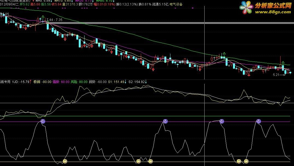Click the www.88gs.com link
This screenshot has width=294, height=166.
click(x=273, y=12)
